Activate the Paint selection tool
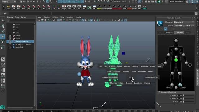This screenshot has height=112, width=199. click(3, 31)
